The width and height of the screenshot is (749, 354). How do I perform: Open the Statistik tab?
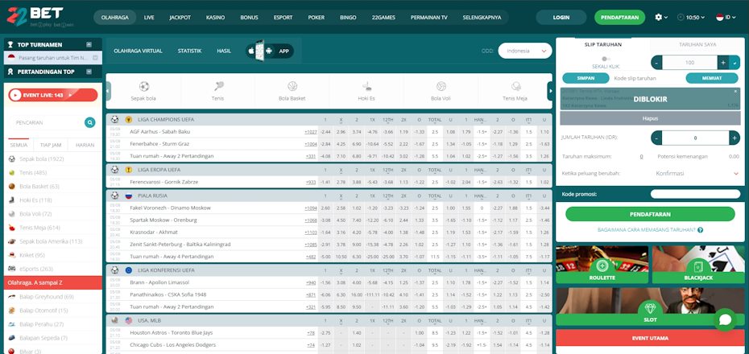[189, 51]
